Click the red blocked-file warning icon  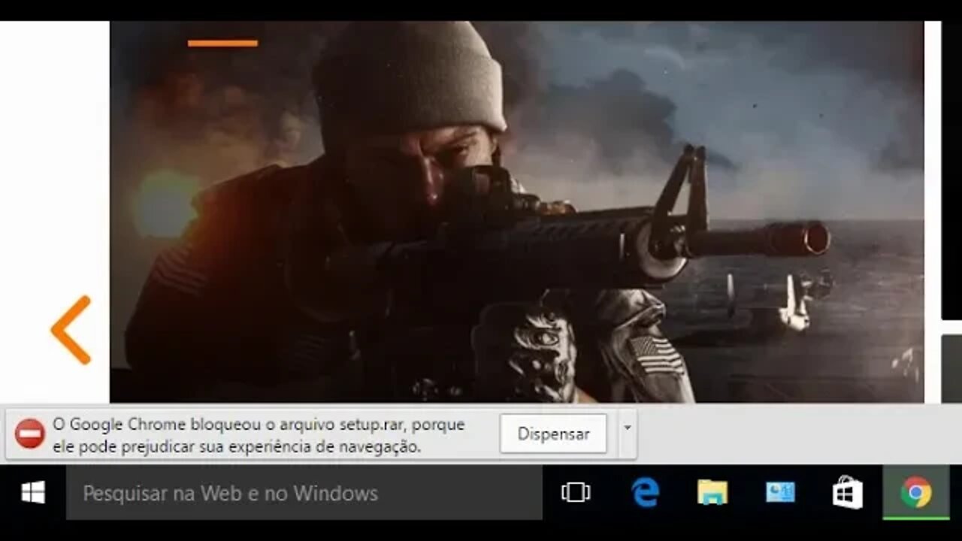pyautogui.click(x=30, y=434)
